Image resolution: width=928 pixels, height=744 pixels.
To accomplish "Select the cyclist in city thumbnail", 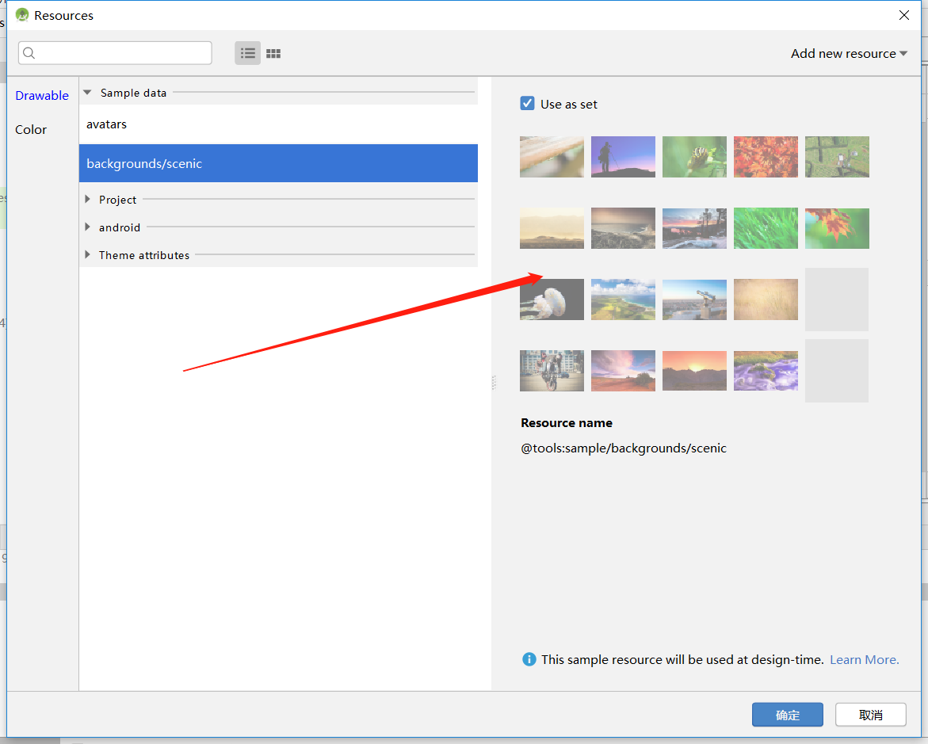I will [552, 371].
